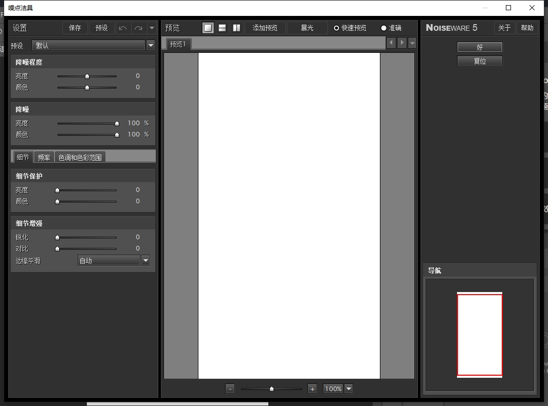Open the 预设 default preset dropdown
This screenshot has width=548, height=406.
pos(150,45)
